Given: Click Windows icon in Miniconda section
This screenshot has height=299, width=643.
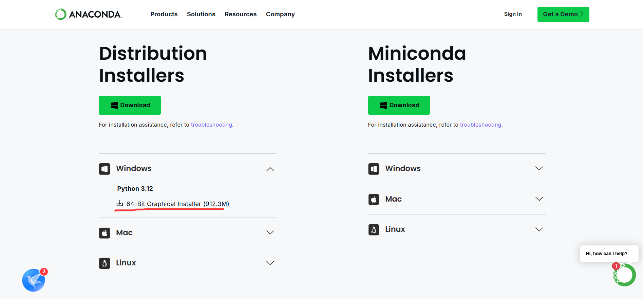Looking at the screenshot, I should (374, 169).
